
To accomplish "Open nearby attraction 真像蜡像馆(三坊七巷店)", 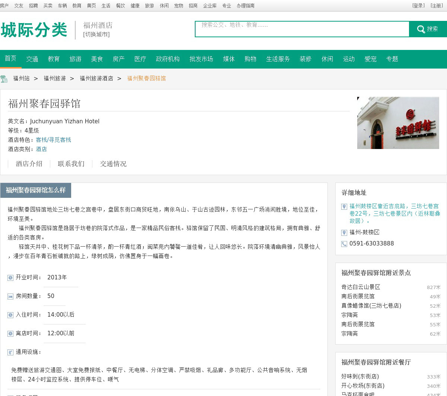I will [x=371, y=306].
